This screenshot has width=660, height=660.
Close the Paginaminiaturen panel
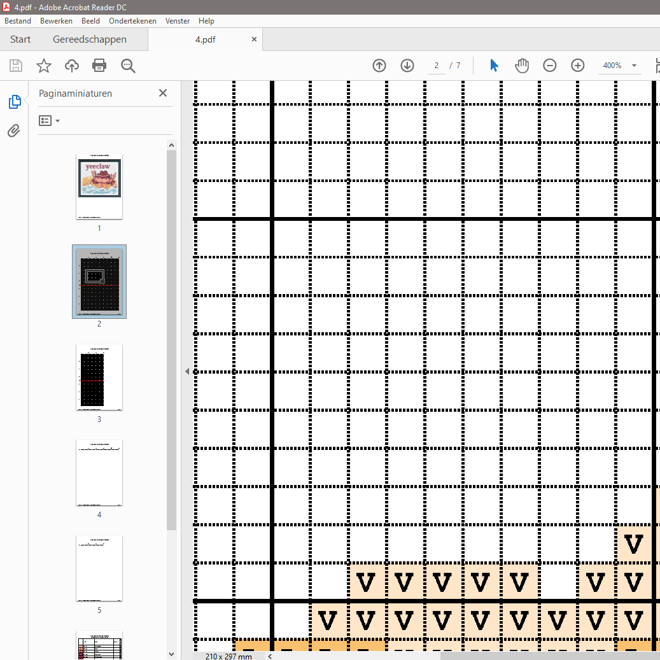tap(163, 93)
